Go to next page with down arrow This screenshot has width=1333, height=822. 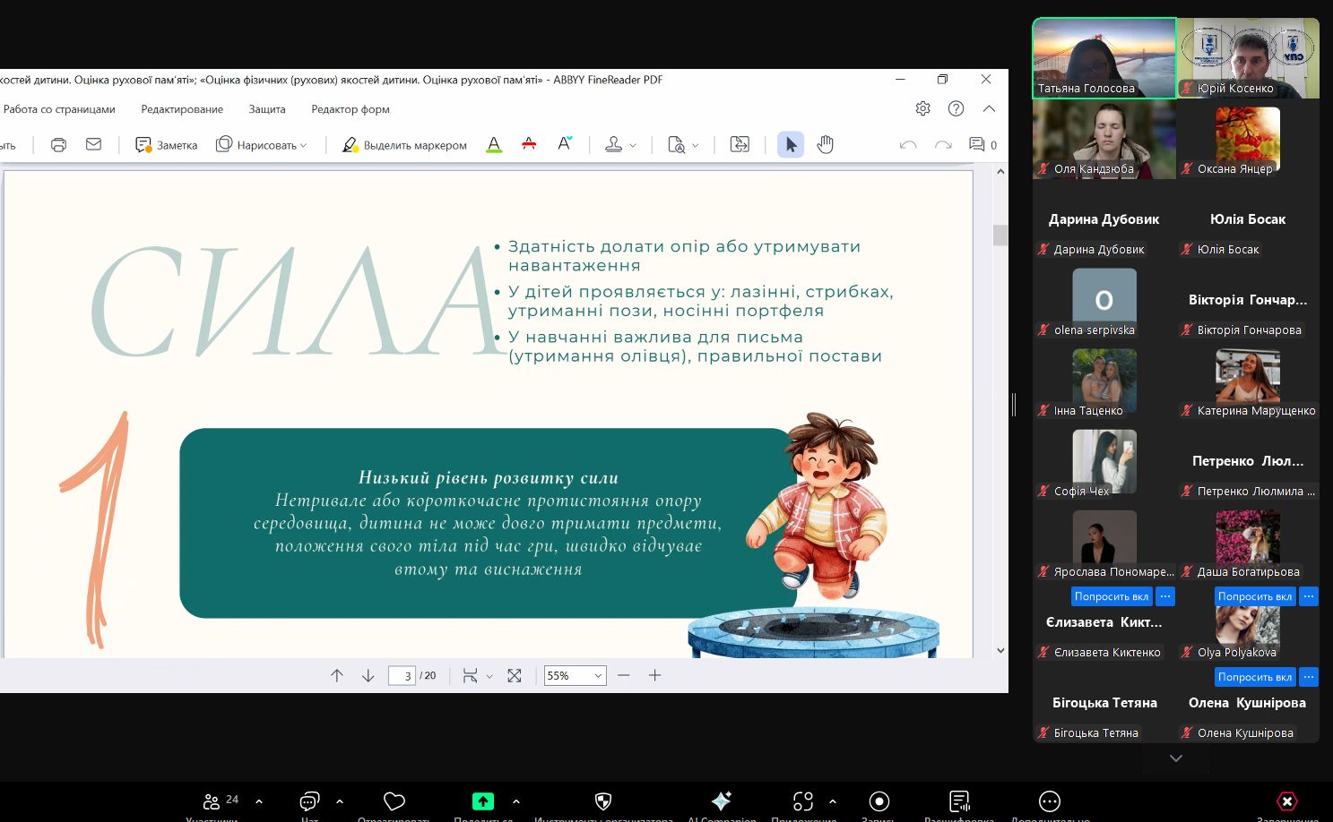368,676
